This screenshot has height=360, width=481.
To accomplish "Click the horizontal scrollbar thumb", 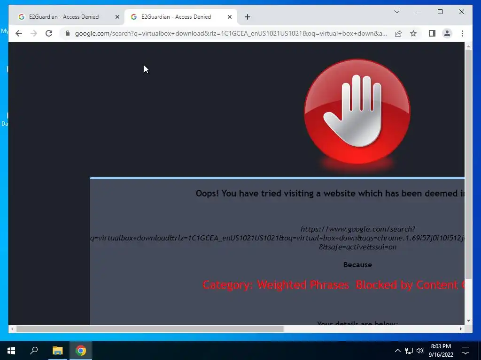I will pyautogui.click(x=150, y=329).
